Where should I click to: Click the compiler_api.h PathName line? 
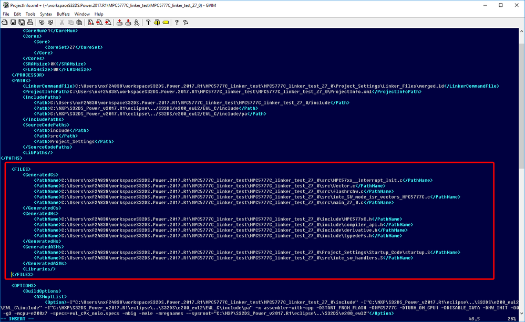223,225
